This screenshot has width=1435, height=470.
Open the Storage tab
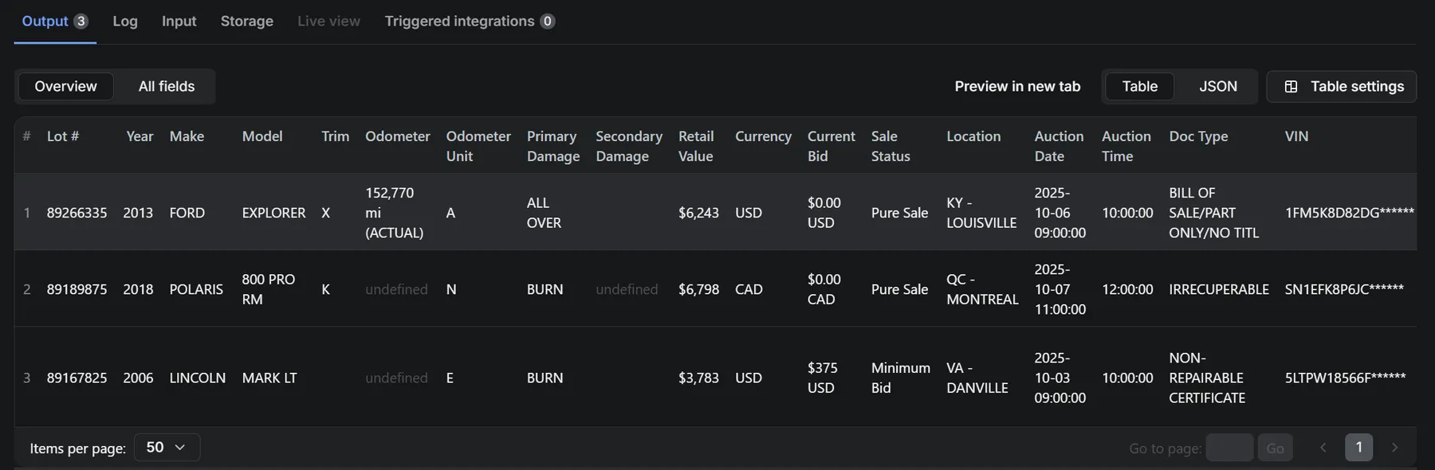[x=246, y=22]
